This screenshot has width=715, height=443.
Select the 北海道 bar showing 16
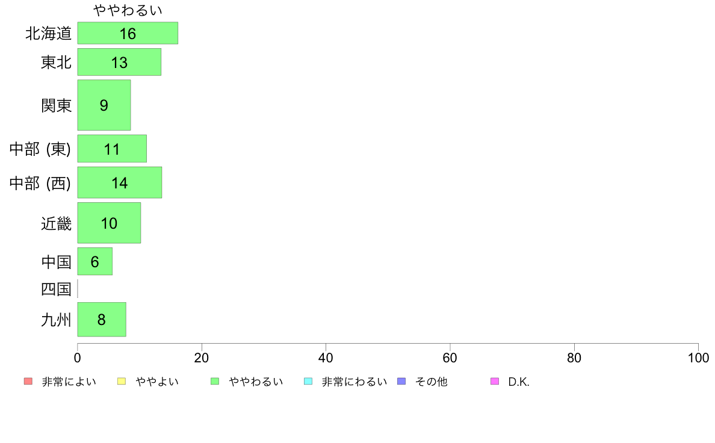[128, 33]
